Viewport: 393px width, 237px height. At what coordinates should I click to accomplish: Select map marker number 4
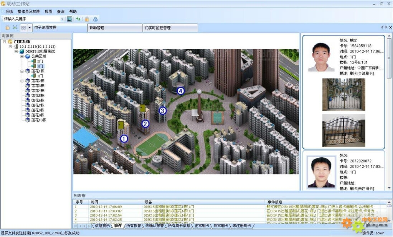(x=180, y=91)
